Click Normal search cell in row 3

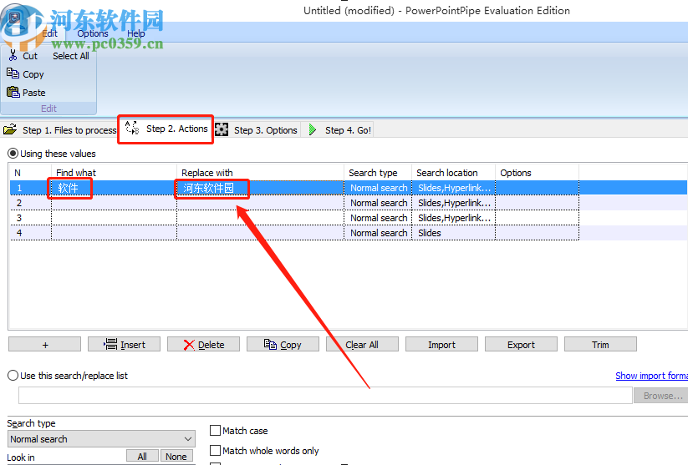click(378, 218)
